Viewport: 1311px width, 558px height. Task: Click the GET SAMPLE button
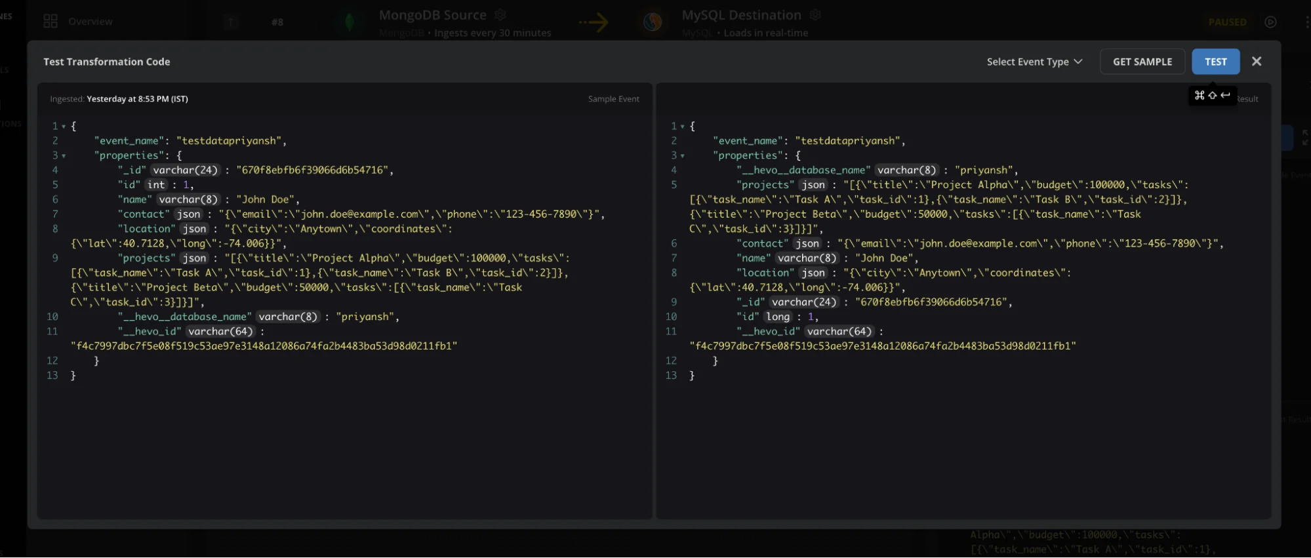tap(1142, 62)
